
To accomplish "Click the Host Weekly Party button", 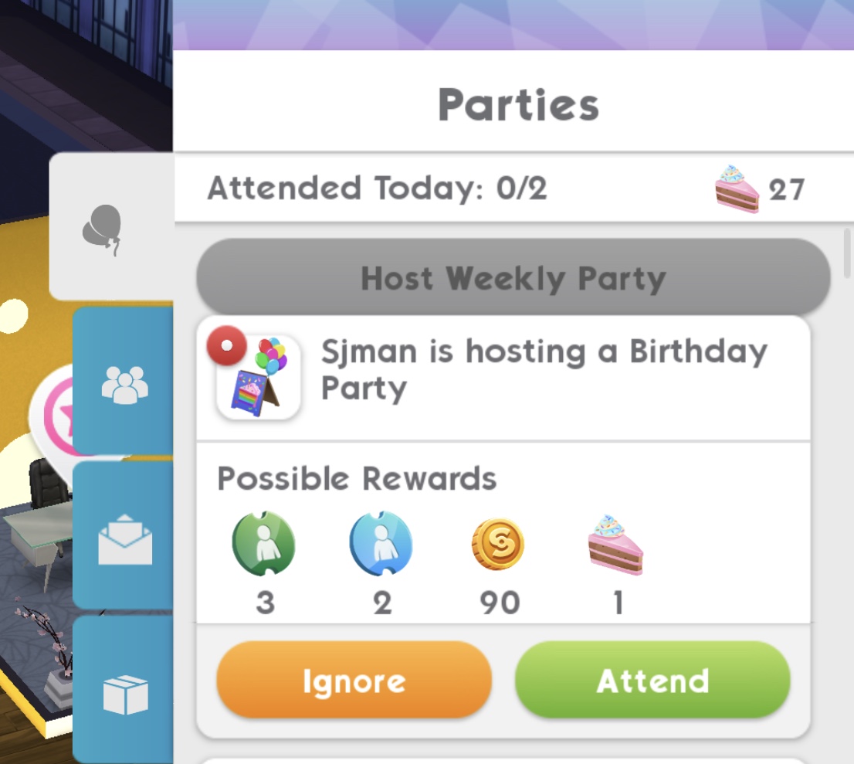I will click(513, 278).
